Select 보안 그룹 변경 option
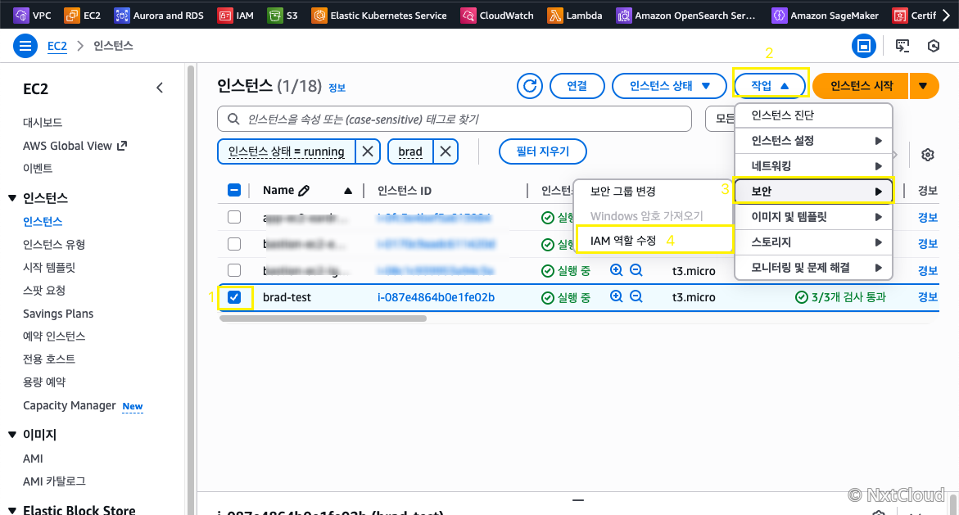This screenshot has width=959, height=515. click(654, 192)
